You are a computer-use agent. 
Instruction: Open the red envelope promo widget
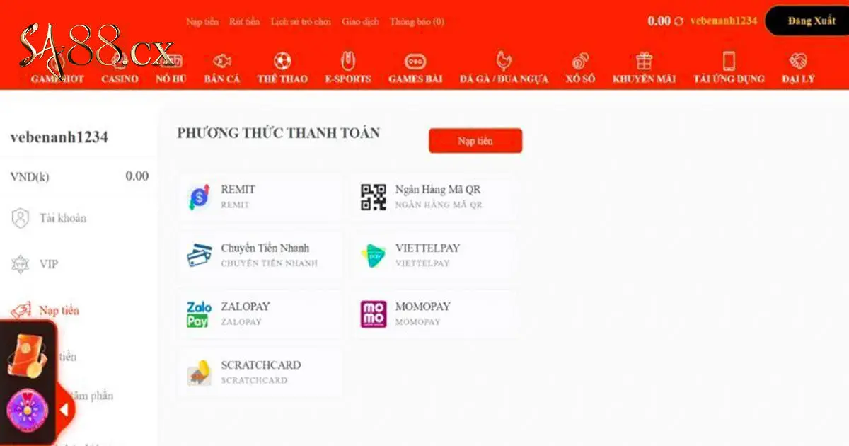coord(27,355)
